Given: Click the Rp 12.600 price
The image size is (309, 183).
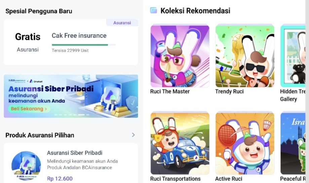Looking at the screenshot, I should click(x=60, y=179).
